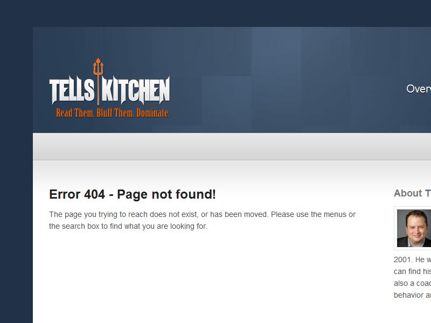Click the word KITCHEN in the logo

[x=136, y=90]
